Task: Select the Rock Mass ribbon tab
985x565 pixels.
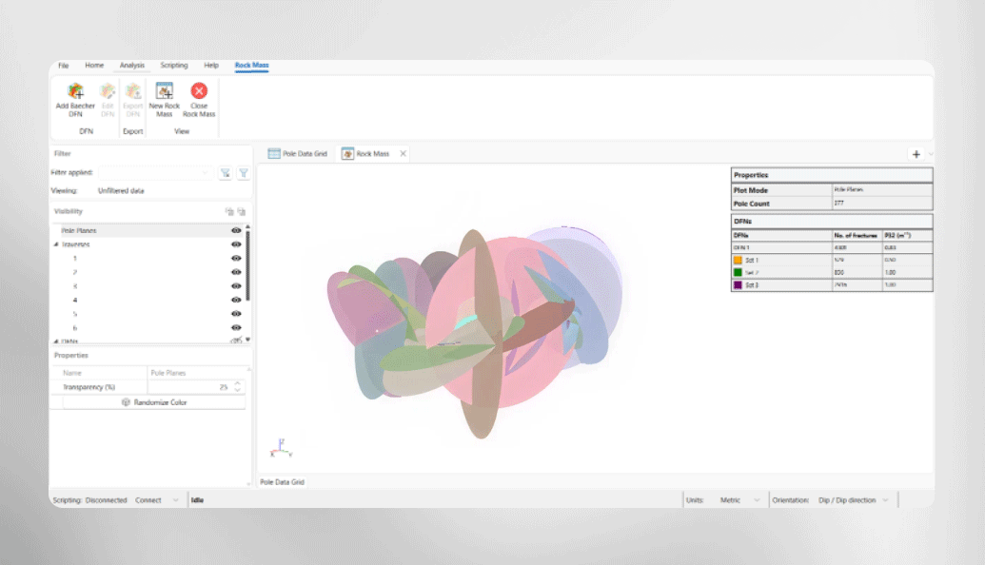Action: pos(251,66)
